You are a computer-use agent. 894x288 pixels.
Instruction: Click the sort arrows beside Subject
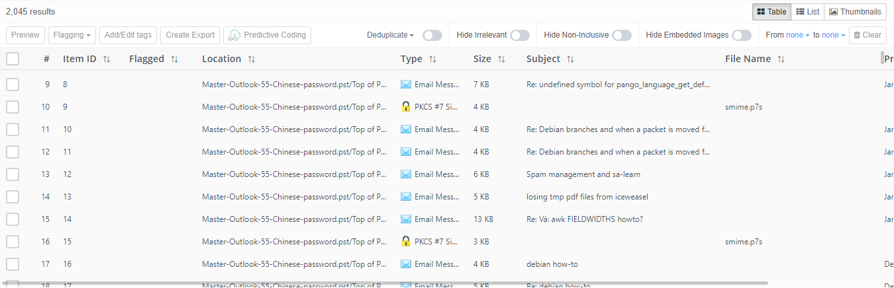click(x=570, y=59)
